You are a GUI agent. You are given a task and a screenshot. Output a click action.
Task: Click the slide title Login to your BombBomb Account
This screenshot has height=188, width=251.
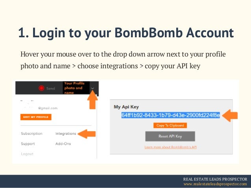(126, 33)
